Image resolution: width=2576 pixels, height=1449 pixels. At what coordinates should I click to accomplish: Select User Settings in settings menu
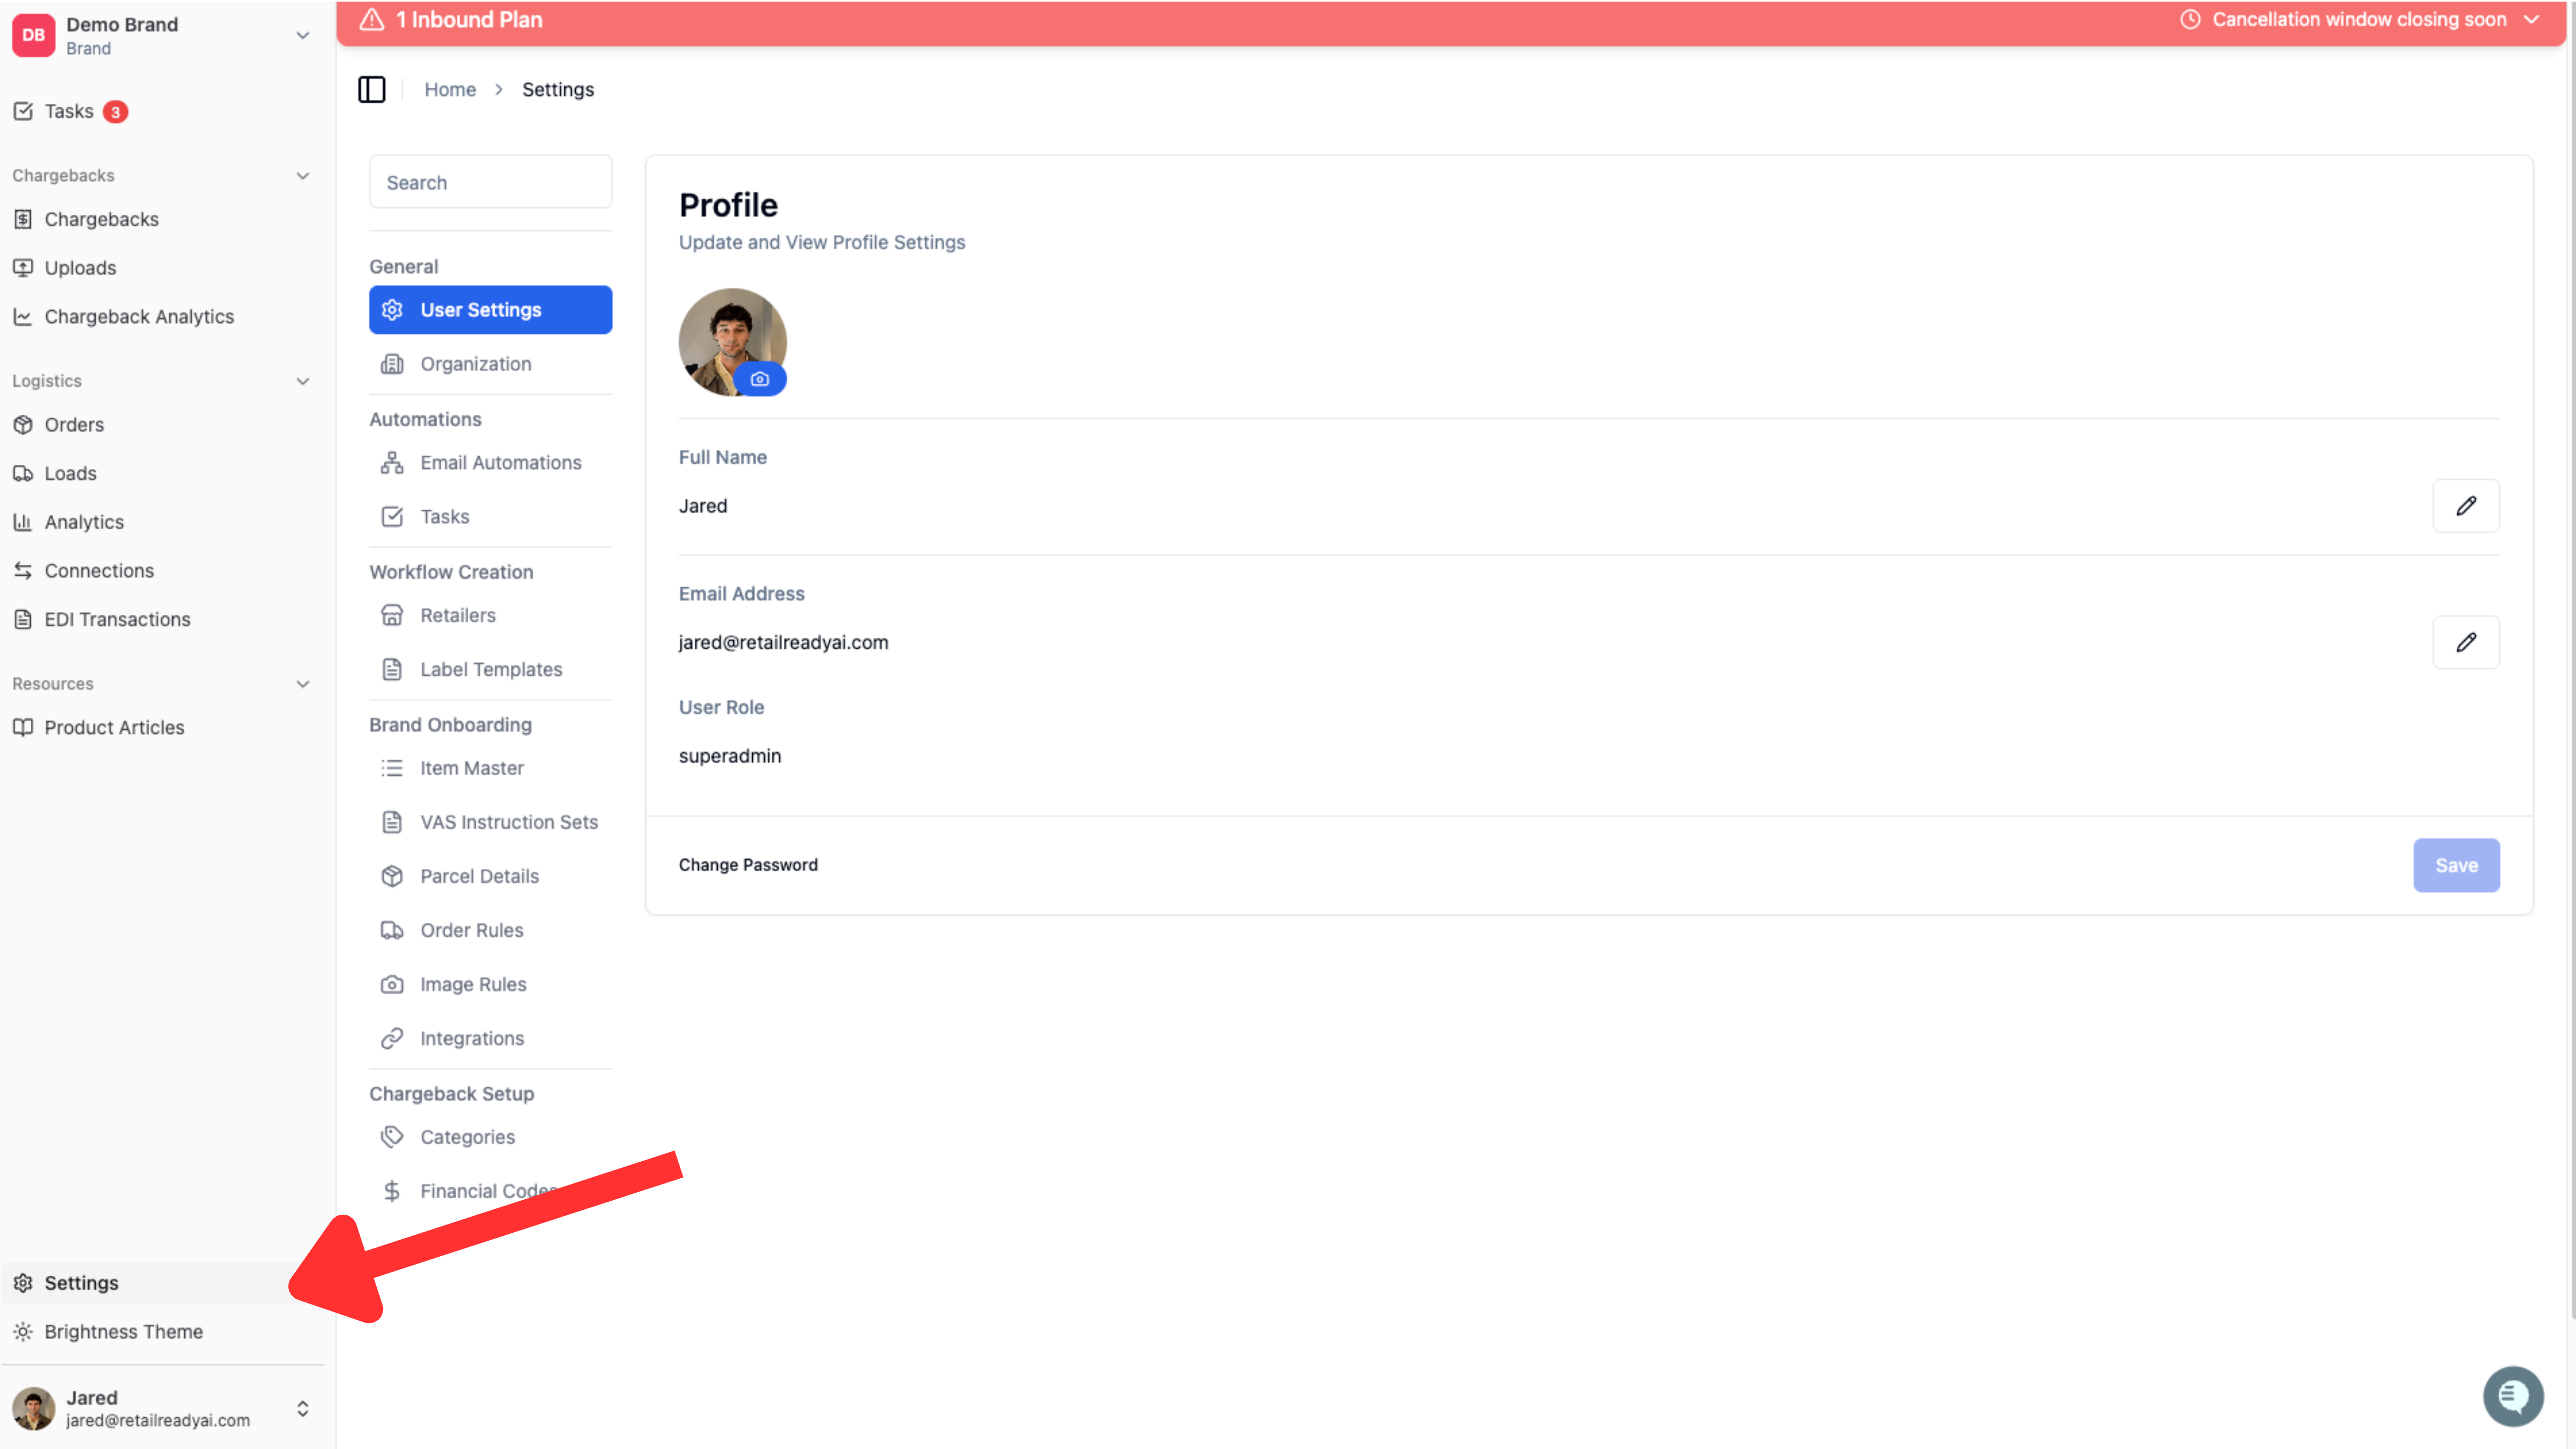[490, 310]
